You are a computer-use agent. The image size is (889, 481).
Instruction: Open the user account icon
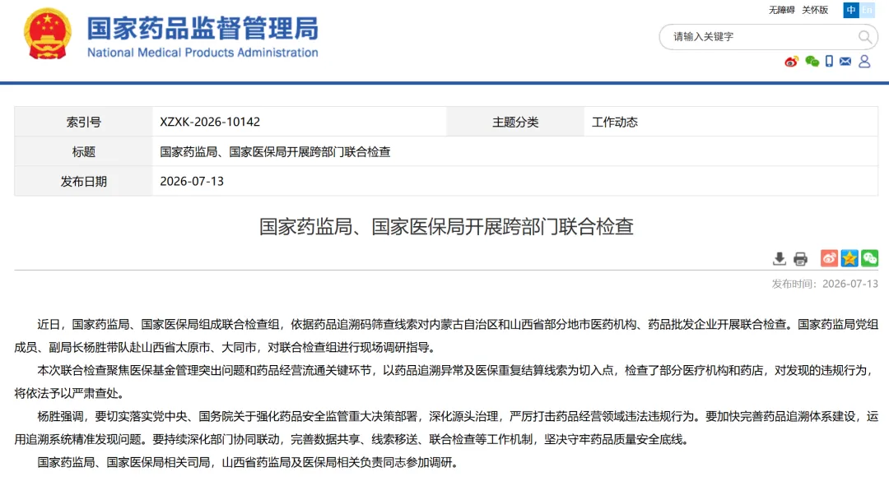864,61
